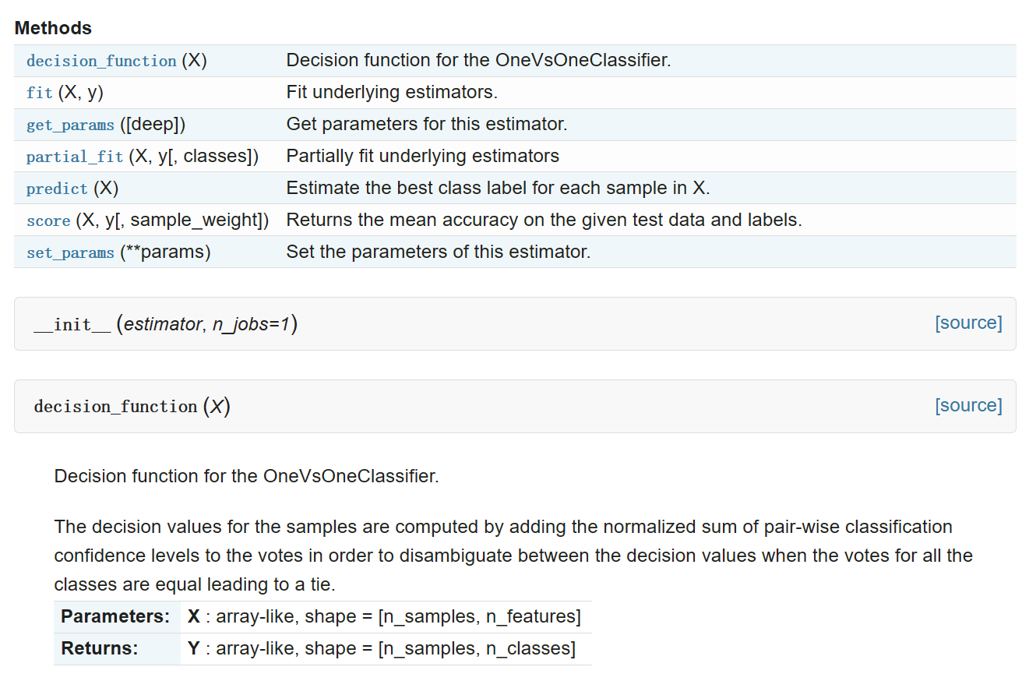
Task: View source for decision_function(X)
Action: tap(968, 405)
